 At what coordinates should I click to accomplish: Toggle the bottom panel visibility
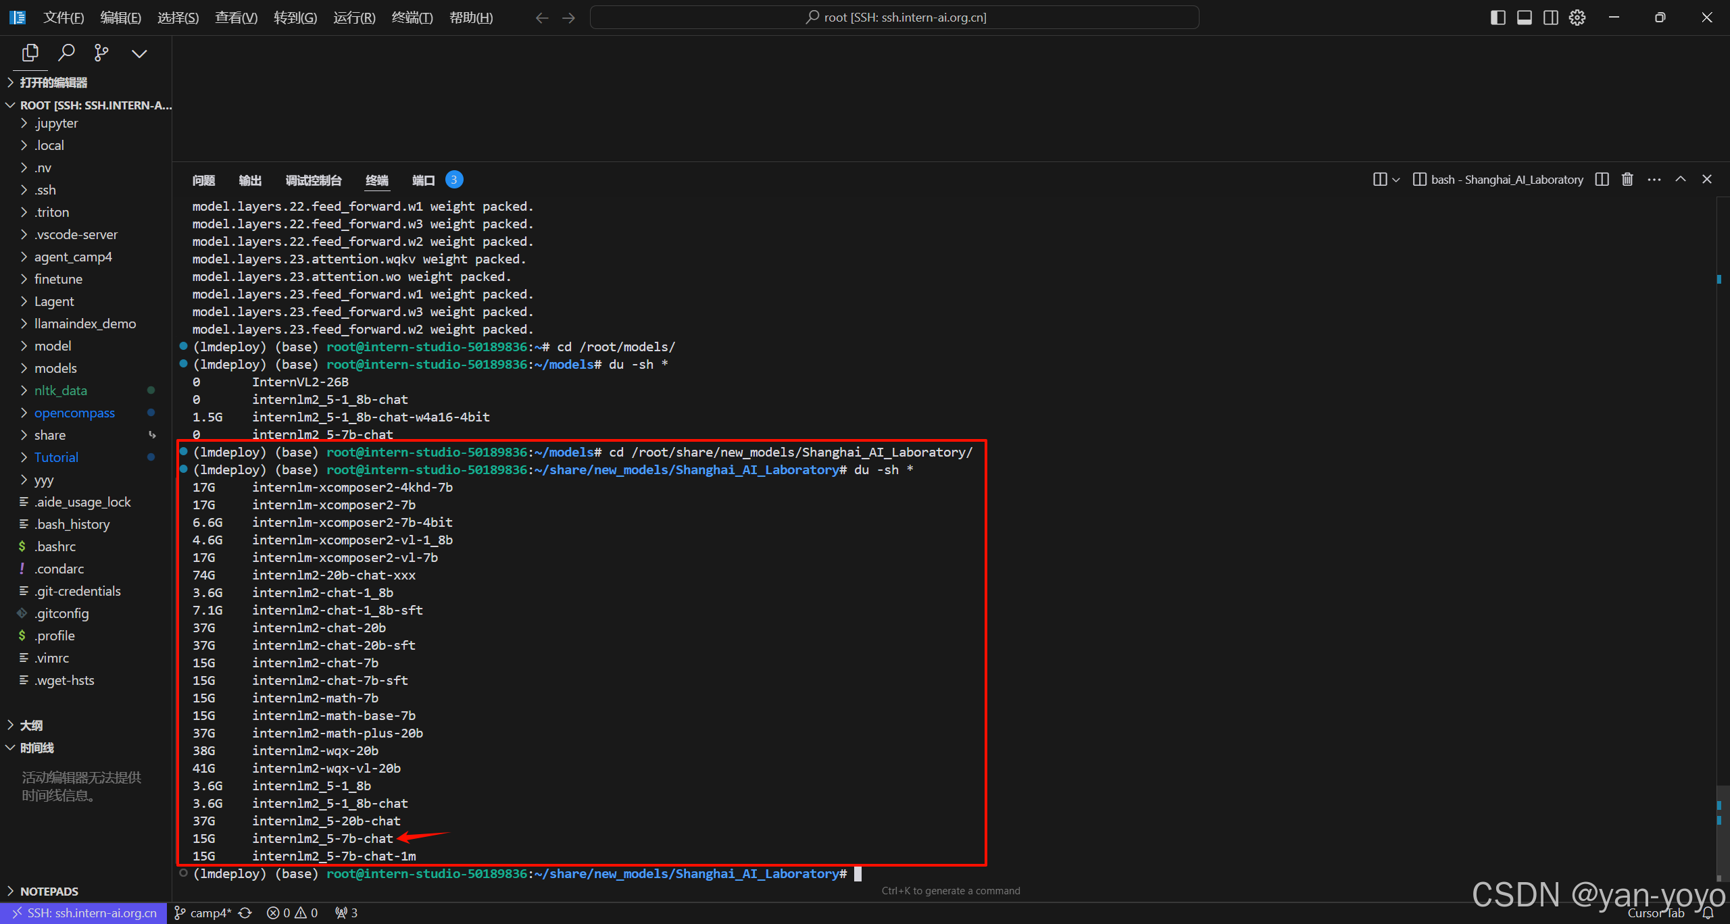(1525, 17)
